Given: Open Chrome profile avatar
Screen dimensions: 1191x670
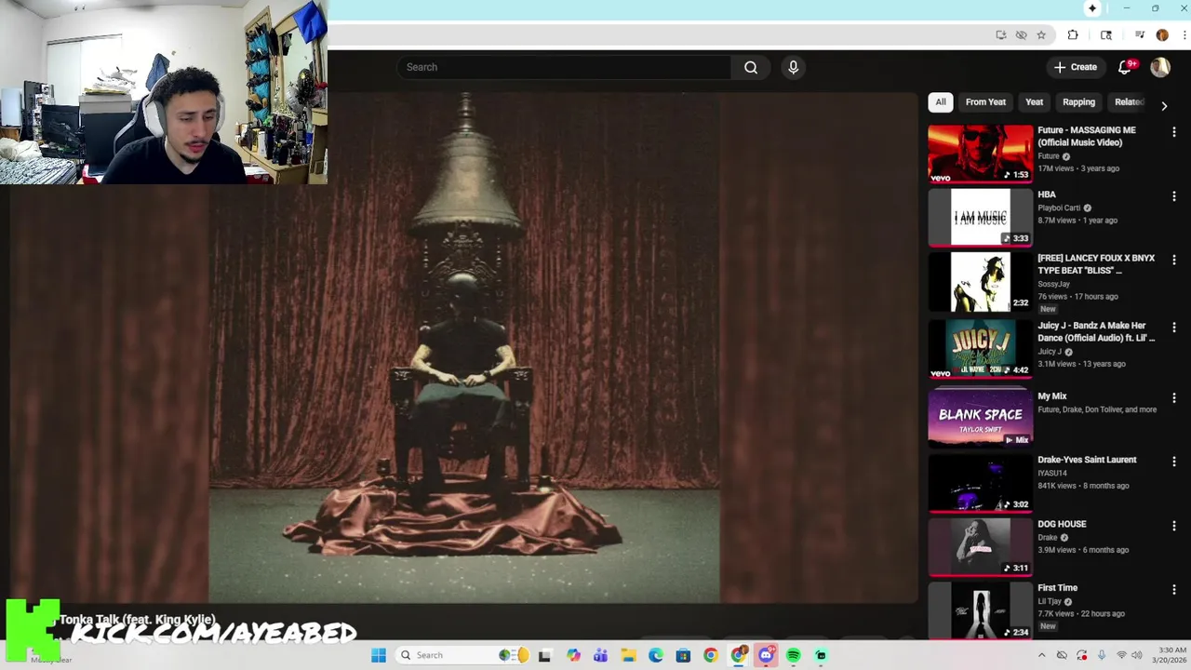Looking at the screenshot, I should (1162, 35).
